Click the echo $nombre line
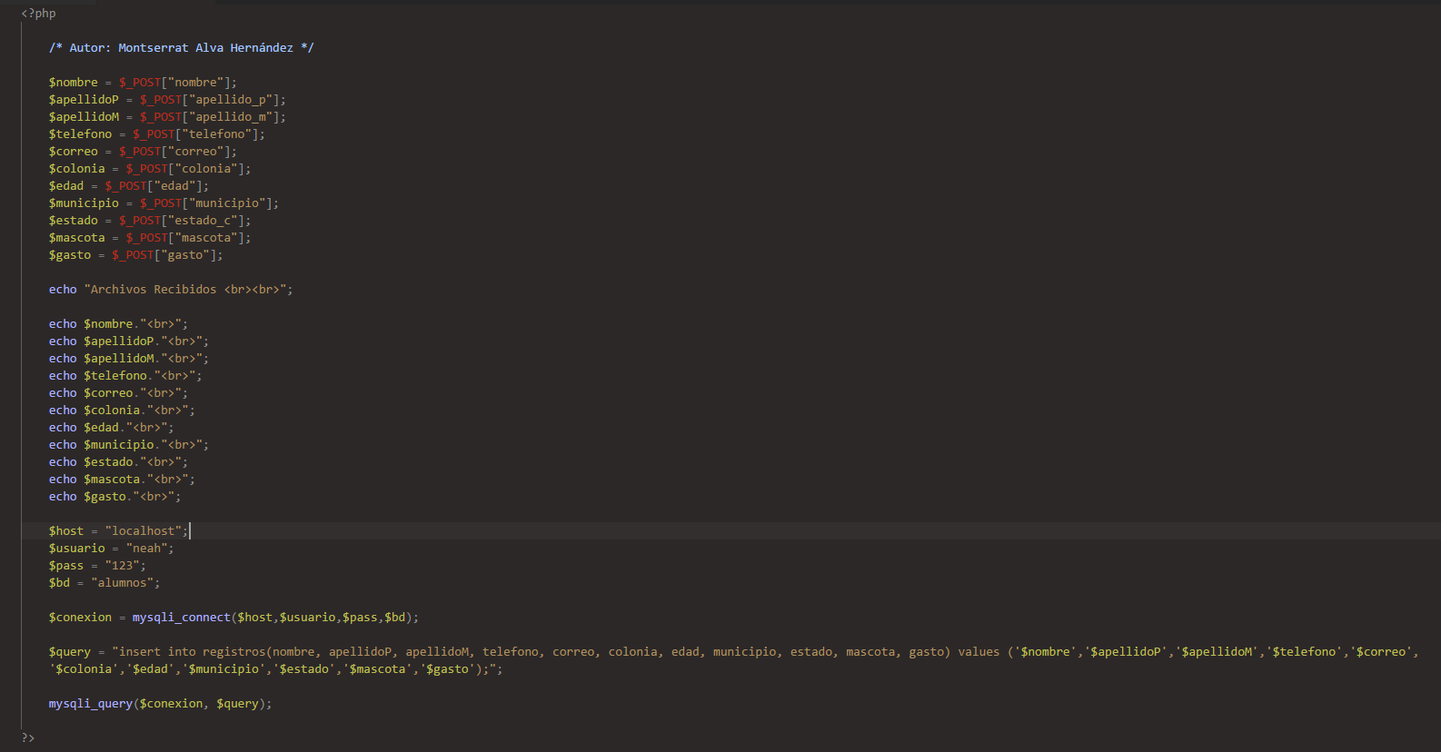 119,324
